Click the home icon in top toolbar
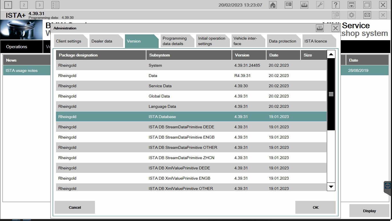Image resolution: width=392 pixels, height=221 pixels. click(x=273, y=5)
